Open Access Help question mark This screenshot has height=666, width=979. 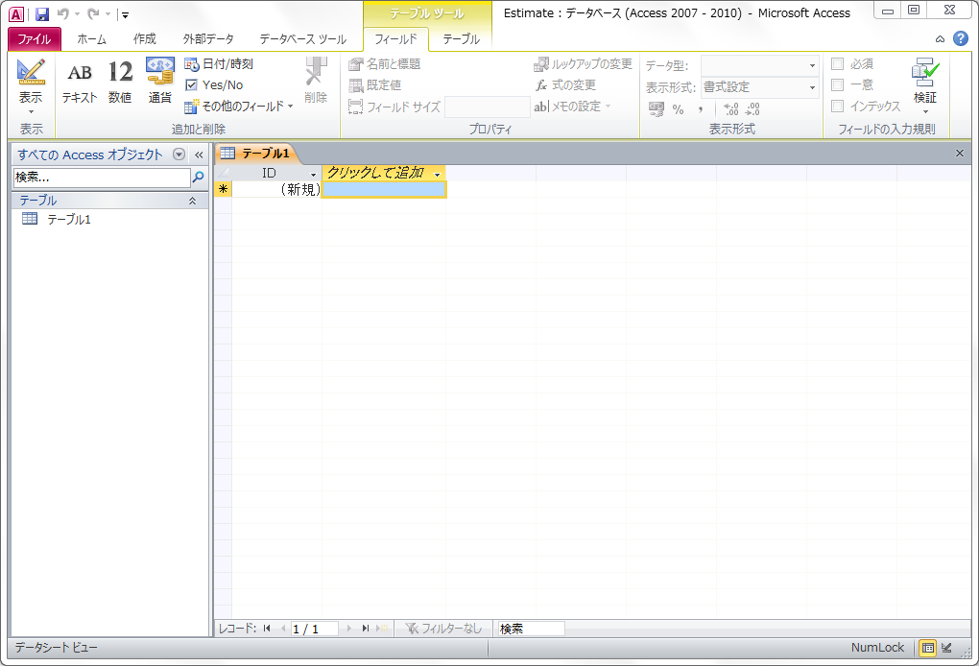[x=961, y=38]
